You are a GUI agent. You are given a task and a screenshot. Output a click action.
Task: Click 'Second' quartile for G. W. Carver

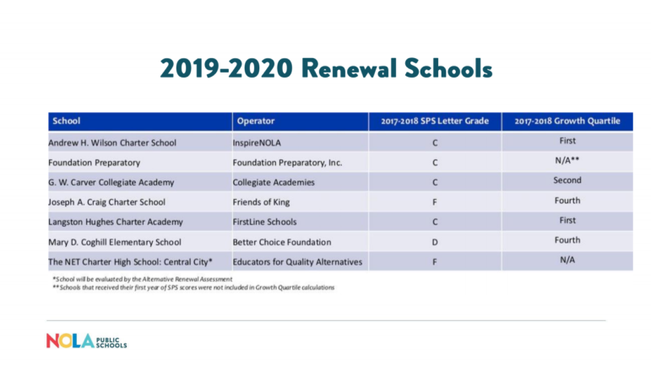click(567, 180)
